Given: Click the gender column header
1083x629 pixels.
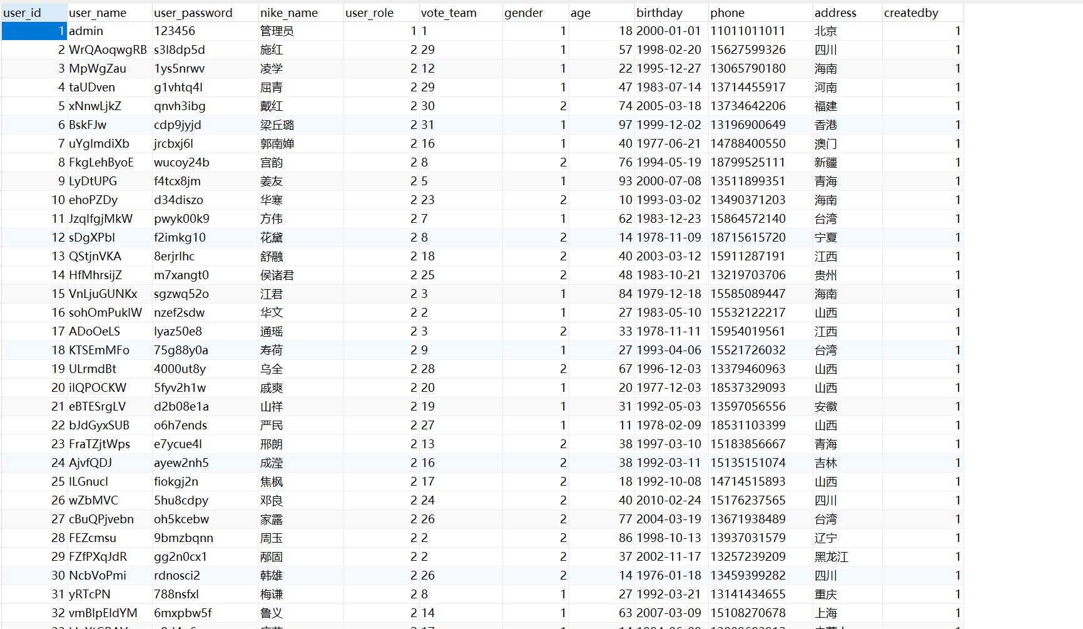Looking at the screenshot, I should (535, 13).
